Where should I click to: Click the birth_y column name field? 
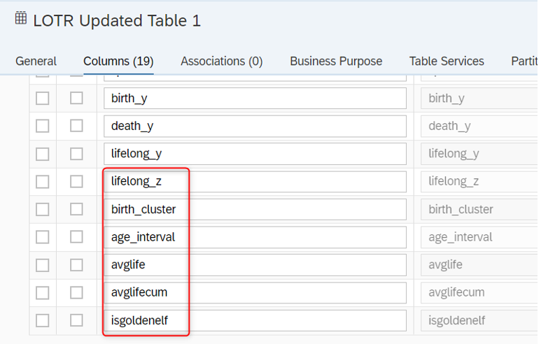(x=255, y=99)
